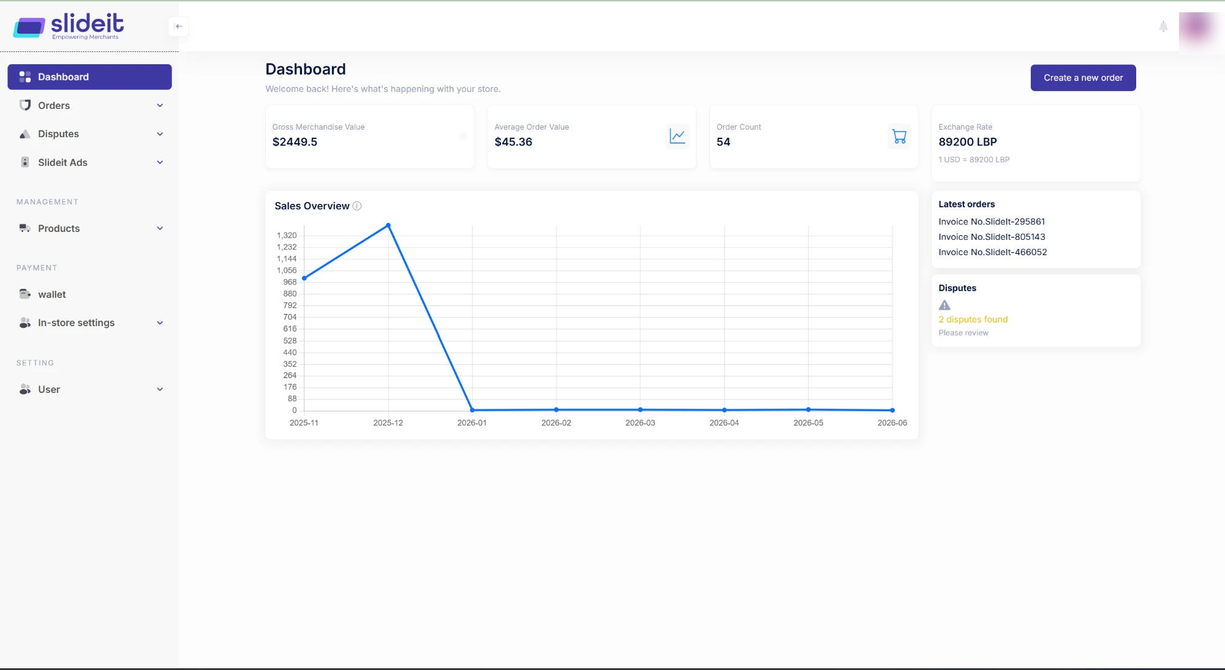This screenshot has height=670, width=1225.
Task: Expand the Orders menu chevron
Action: coord(160,105)
